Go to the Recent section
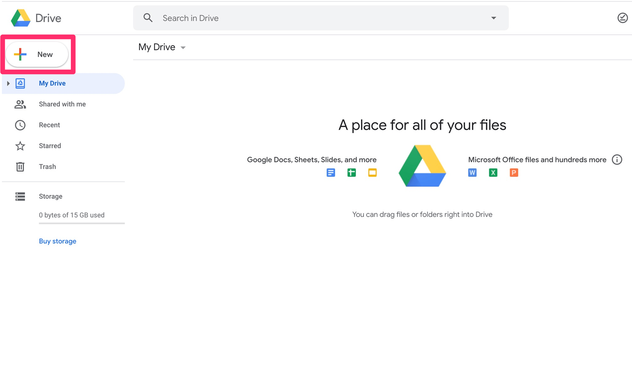The height and width of the screenshot is (378, 632). coord(49,125)
